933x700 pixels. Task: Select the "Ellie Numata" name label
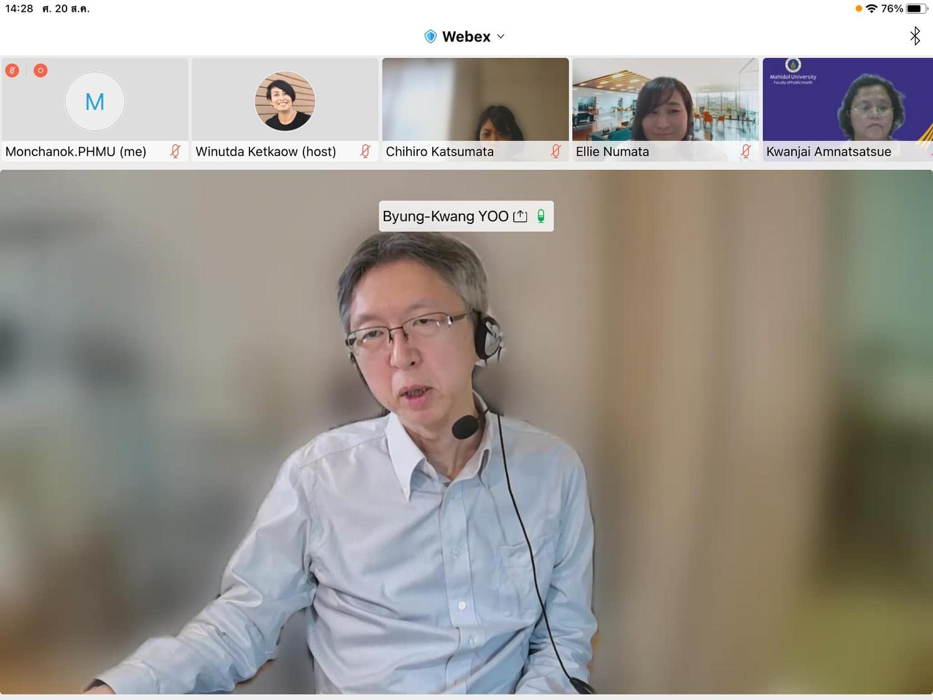(x=613, y=151)
